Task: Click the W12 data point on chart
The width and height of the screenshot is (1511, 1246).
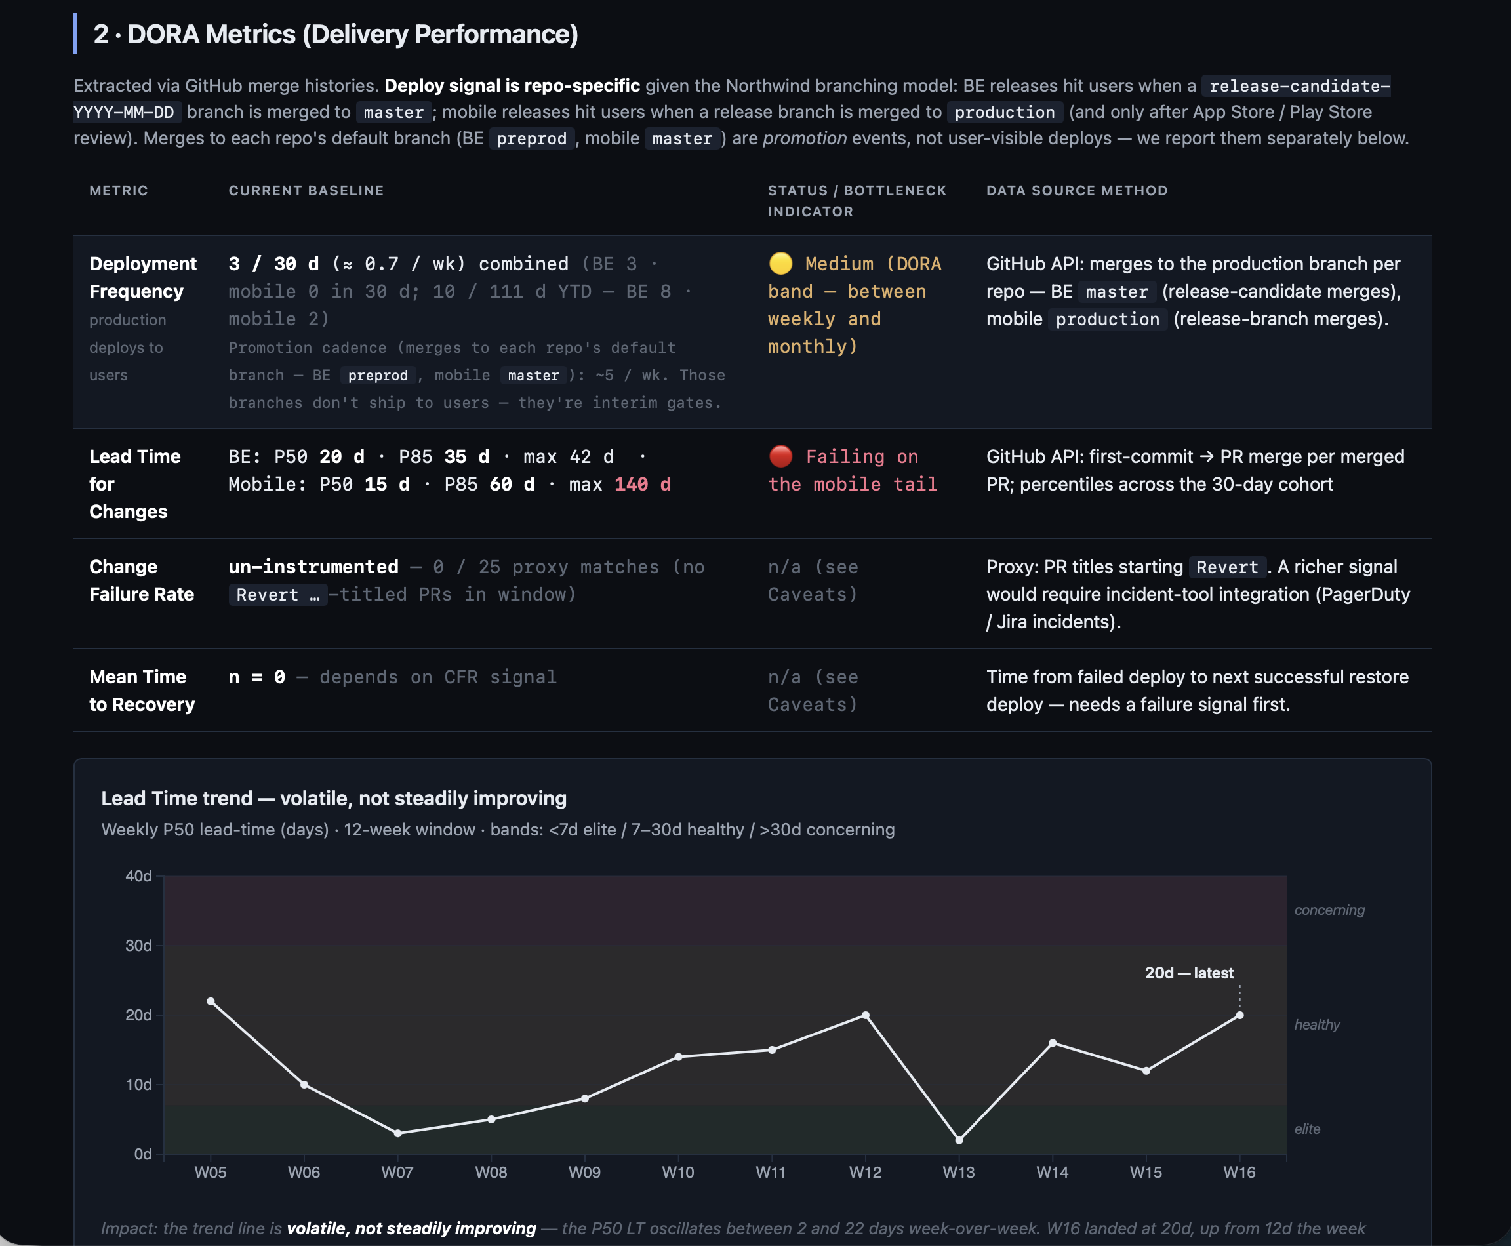Action: point(866,1015)
